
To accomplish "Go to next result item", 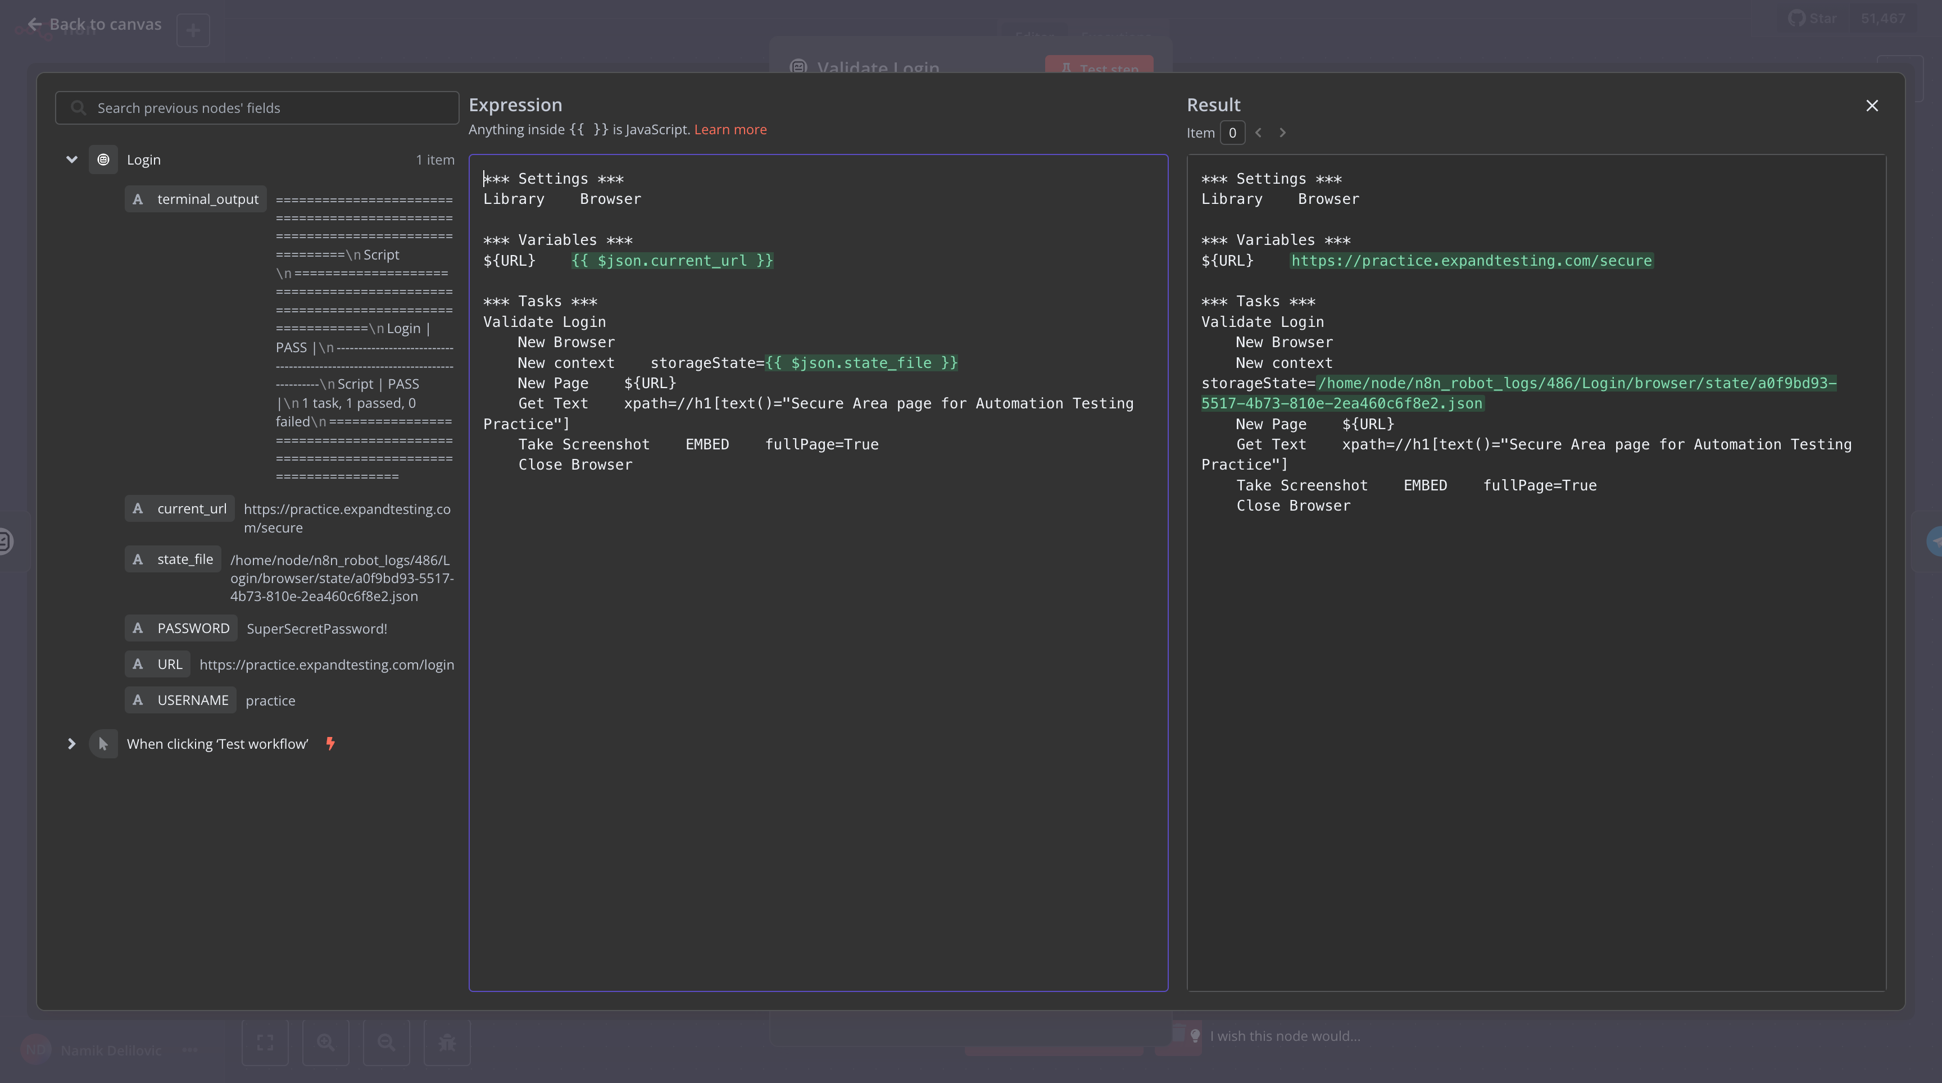I will click(x=1282, y=133).
